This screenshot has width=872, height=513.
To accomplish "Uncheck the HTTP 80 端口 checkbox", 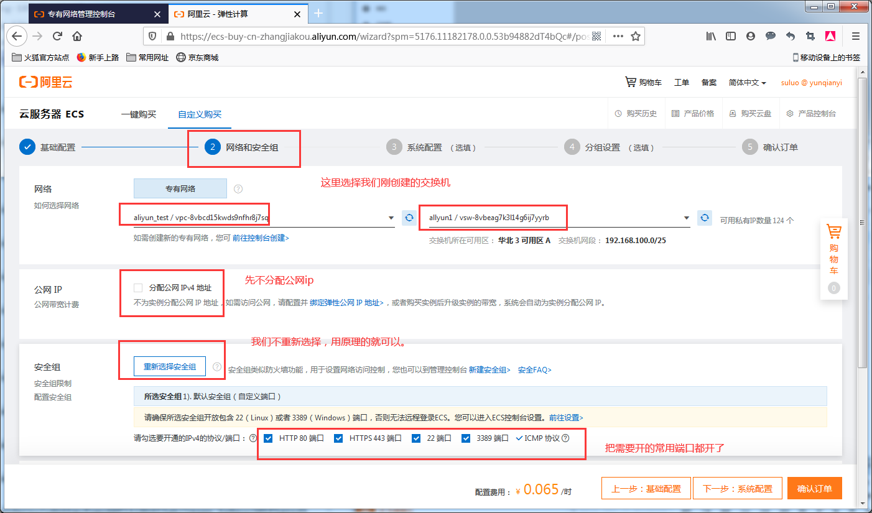I will point(269,438).
